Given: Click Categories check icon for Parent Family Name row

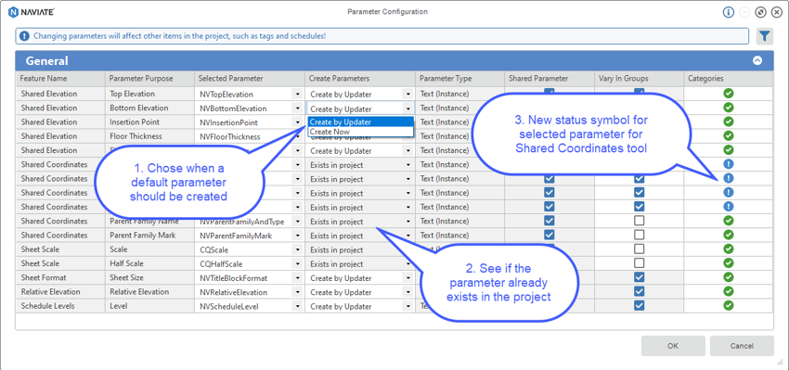Looking at the screenshot, I should pos(728,220).
